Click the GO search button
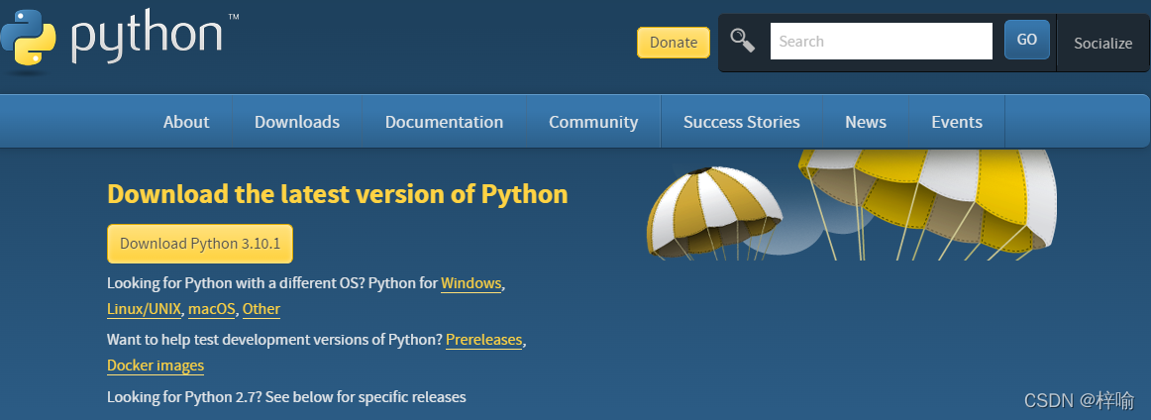1151x420 pixels. [x=1027, y=40]
